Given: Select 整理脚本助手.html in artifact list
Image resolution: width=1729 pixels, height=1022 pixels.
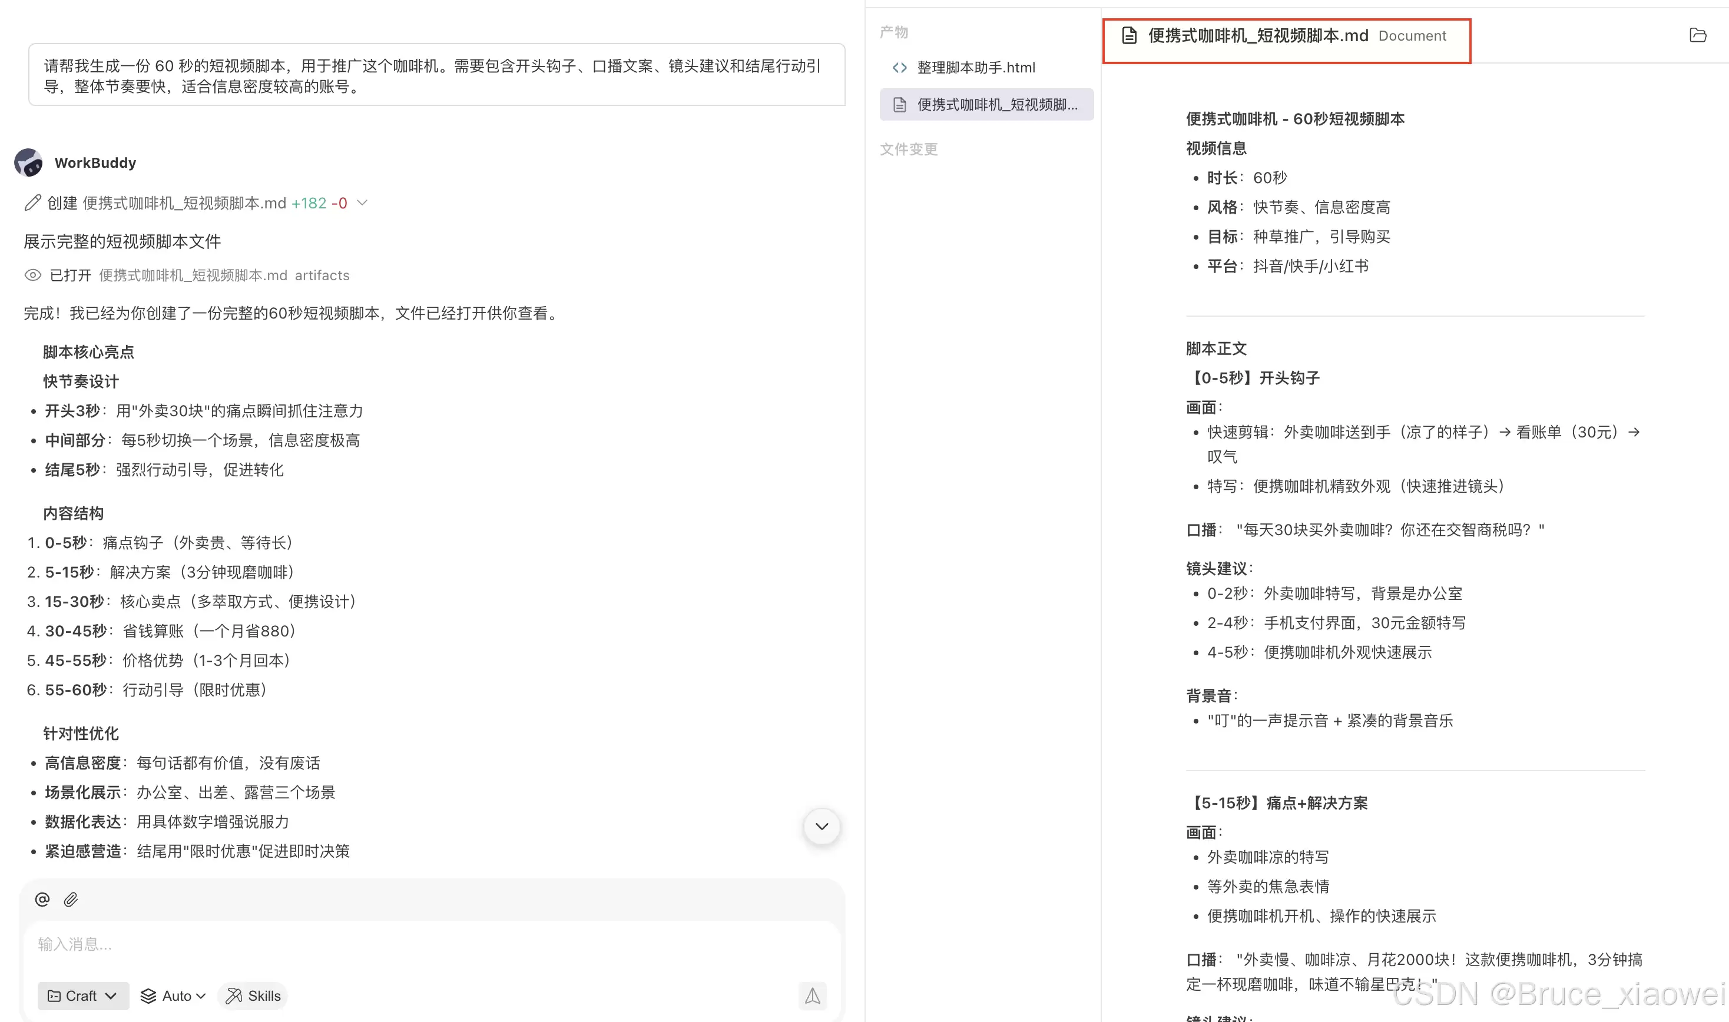Looking at the screenshot, I should coord(975,68).
